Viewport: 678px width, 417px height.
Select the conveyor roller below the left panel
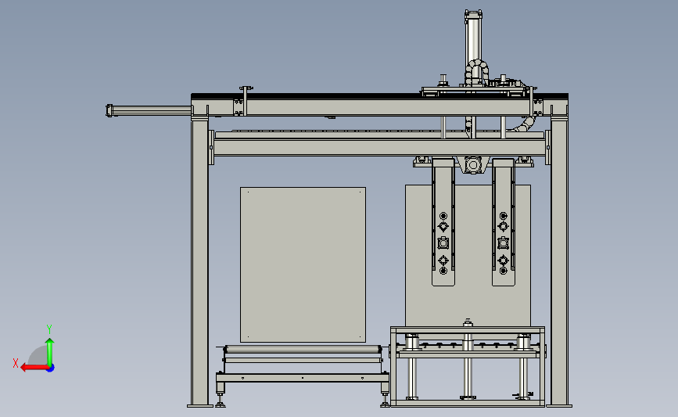(303, 350)
